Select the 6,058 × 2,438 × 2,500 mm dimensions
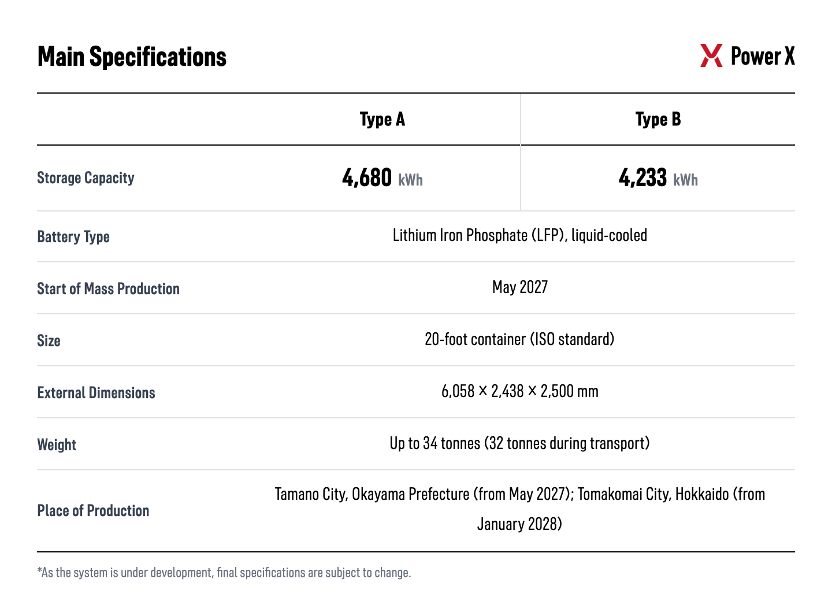This screenshot has width=832, height=616. [x=520, y=391]
